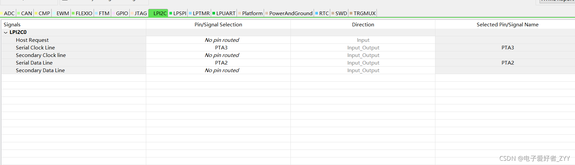Select the CMP tab
This screenshot has height=165, width=575.
click(x=43, y=13)
